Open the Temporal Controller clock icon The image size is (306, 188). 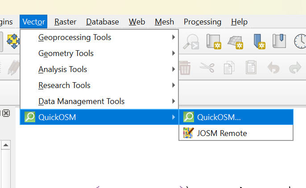pyautogui.click(x=300, y=41)
